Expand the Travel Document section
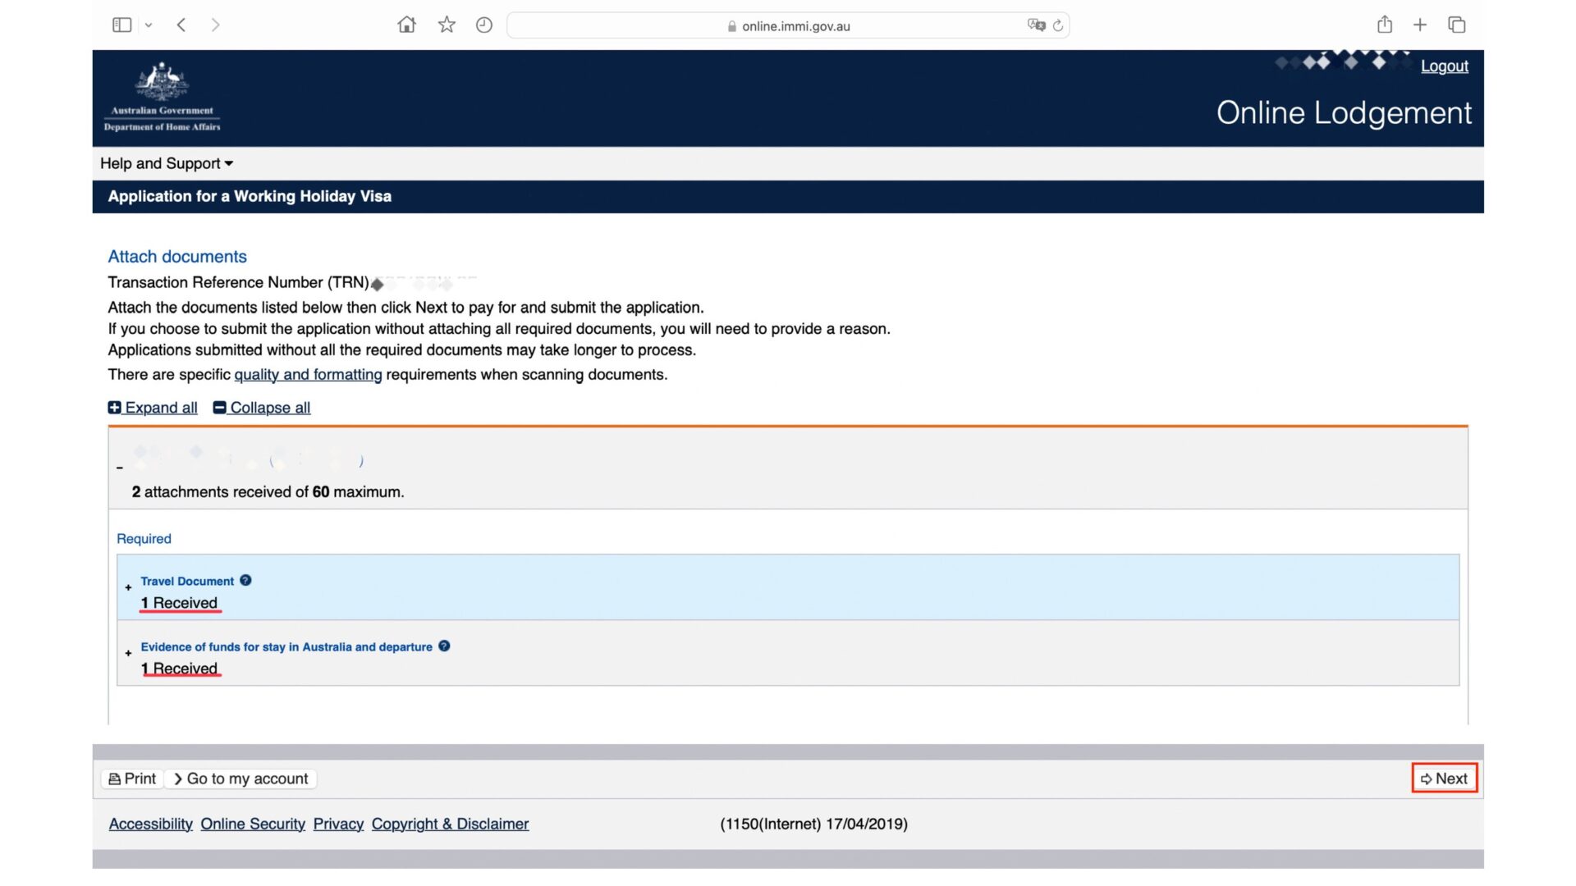Screen dimensions: 1576x886 pos(129,587)
